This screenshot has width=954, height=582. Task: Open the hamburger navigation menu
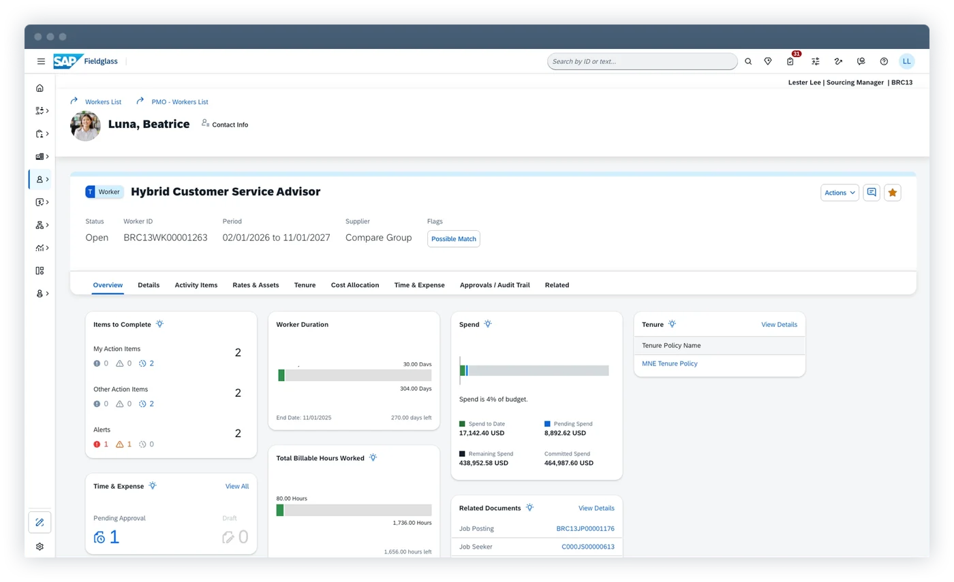tap(41, 61)
